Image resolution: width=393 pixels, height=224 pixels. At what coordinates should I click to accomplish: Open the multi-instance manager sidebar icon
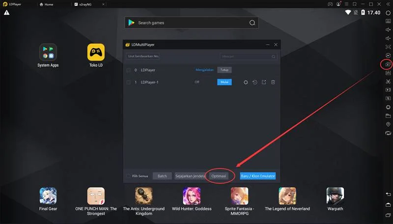click(x=388, y=64)
